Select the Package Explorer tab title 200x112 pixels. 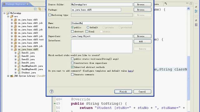(15, 4)
